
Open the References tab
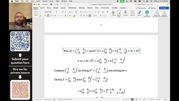tap(72, 8)
